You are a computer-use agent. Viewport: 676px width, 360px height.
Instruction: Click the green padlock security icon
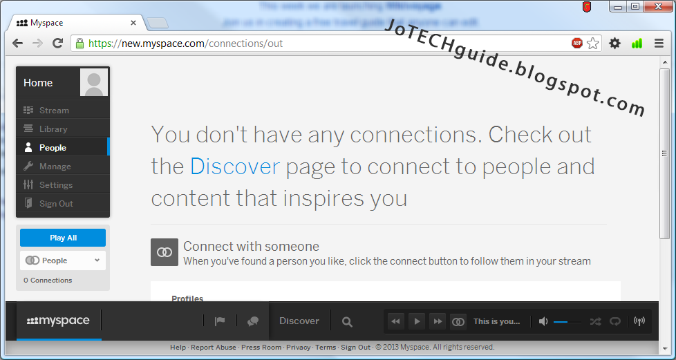(79, 43)
